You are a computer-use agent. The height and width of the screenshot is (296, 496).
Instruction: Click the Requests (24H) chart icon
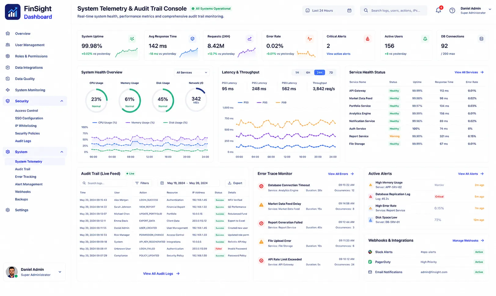(250, 39)
